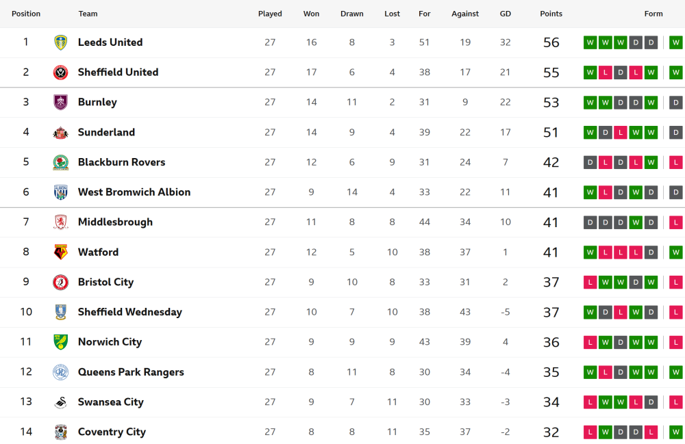Click the Sheffield United club badge
685x444 pixels.
point(61,73)
